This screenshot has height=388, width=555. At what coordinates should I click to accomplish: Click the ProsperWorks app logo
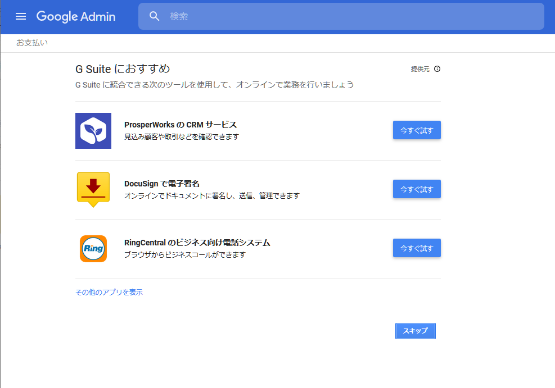[x=93, y=131]
